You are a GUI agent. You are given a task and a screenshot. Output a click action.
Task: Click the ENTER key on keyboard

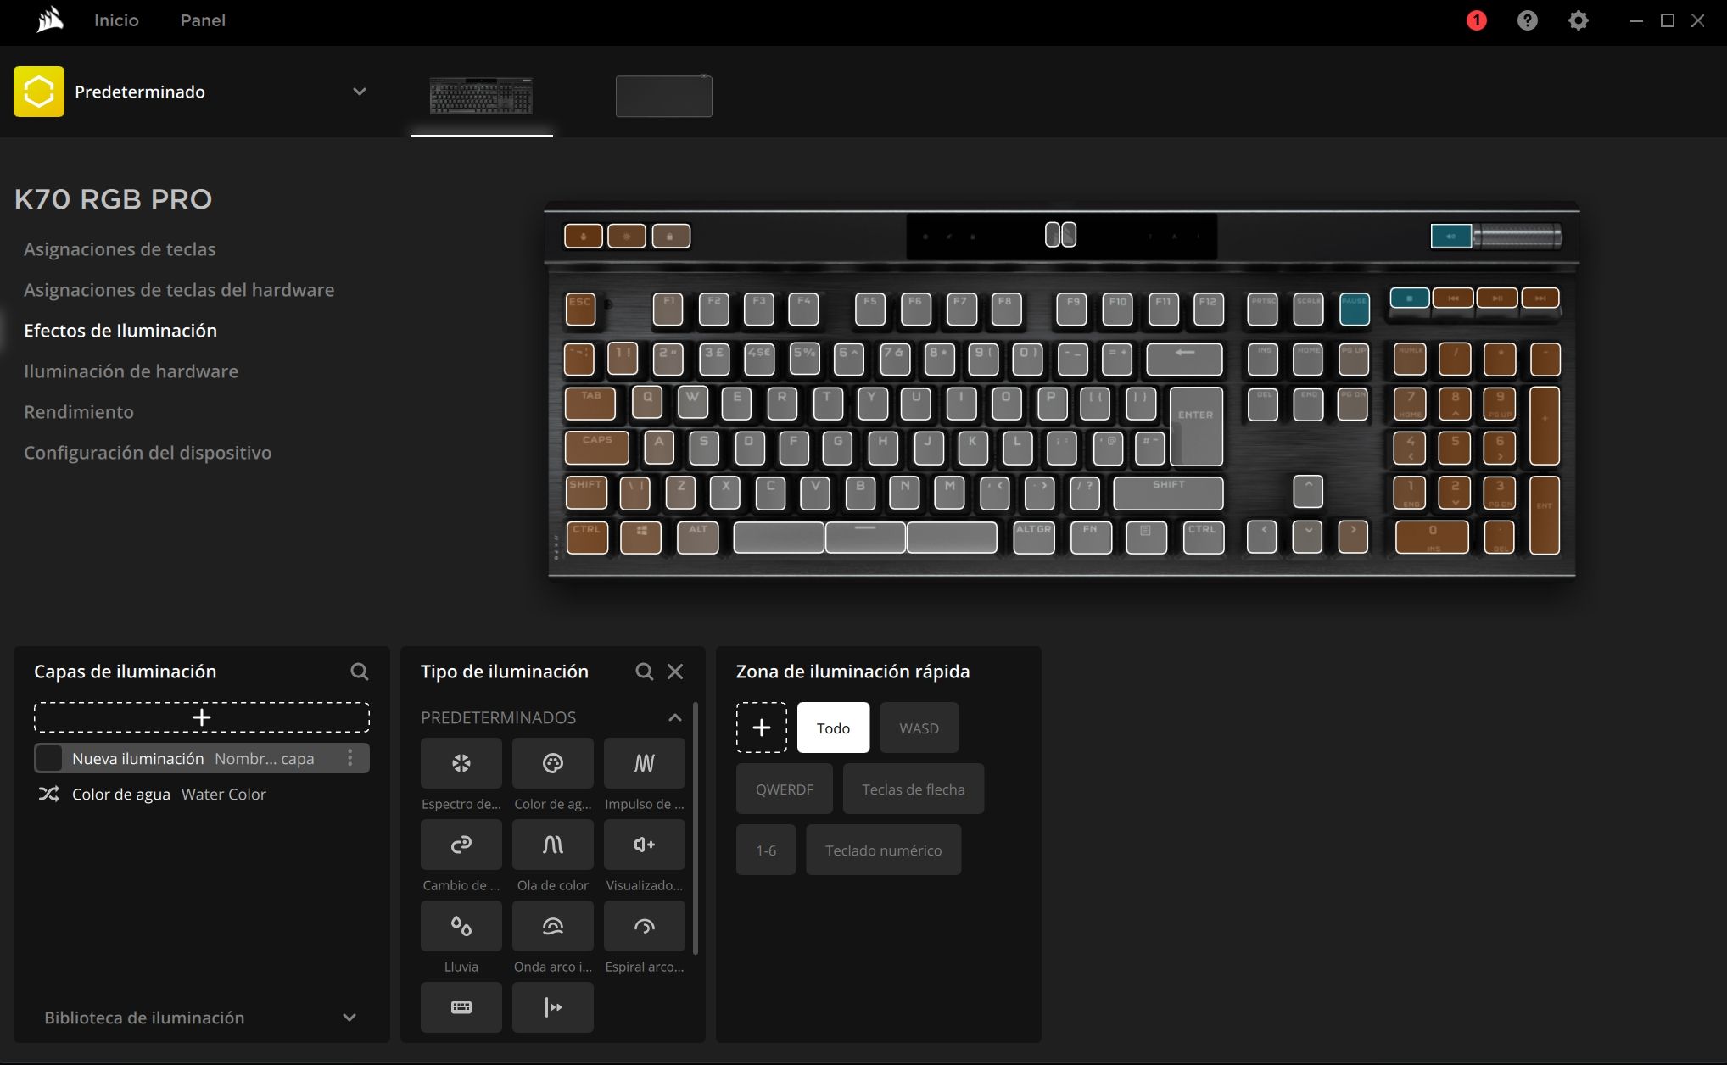tap(1196, 426)
